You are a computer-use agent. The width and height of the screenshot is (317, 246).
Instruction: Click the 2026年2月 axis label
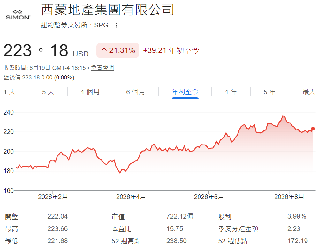(53, 197)
